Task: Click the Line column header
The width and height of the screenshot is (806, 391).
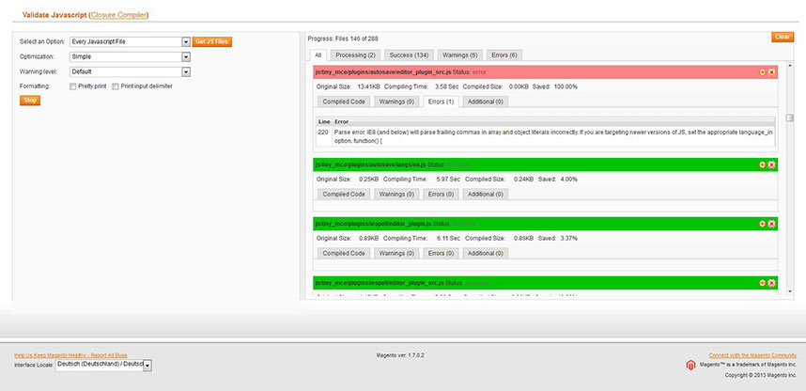Action: click(324, 122)
